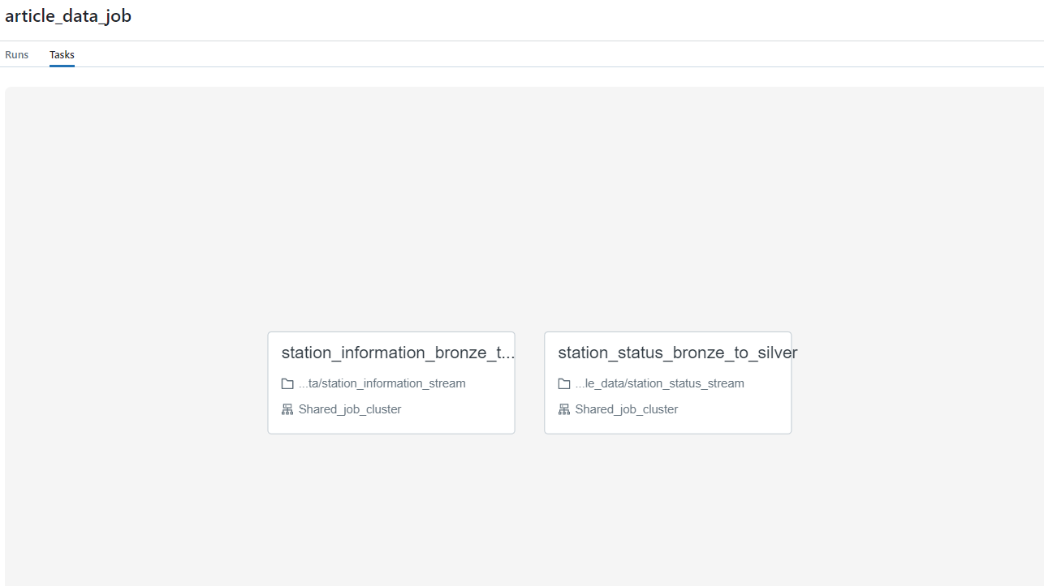This screenshot has height=586, width=1044.
Task: Select the station_status_bronze_to_silver task name
Action: click(x=677, y=353)
